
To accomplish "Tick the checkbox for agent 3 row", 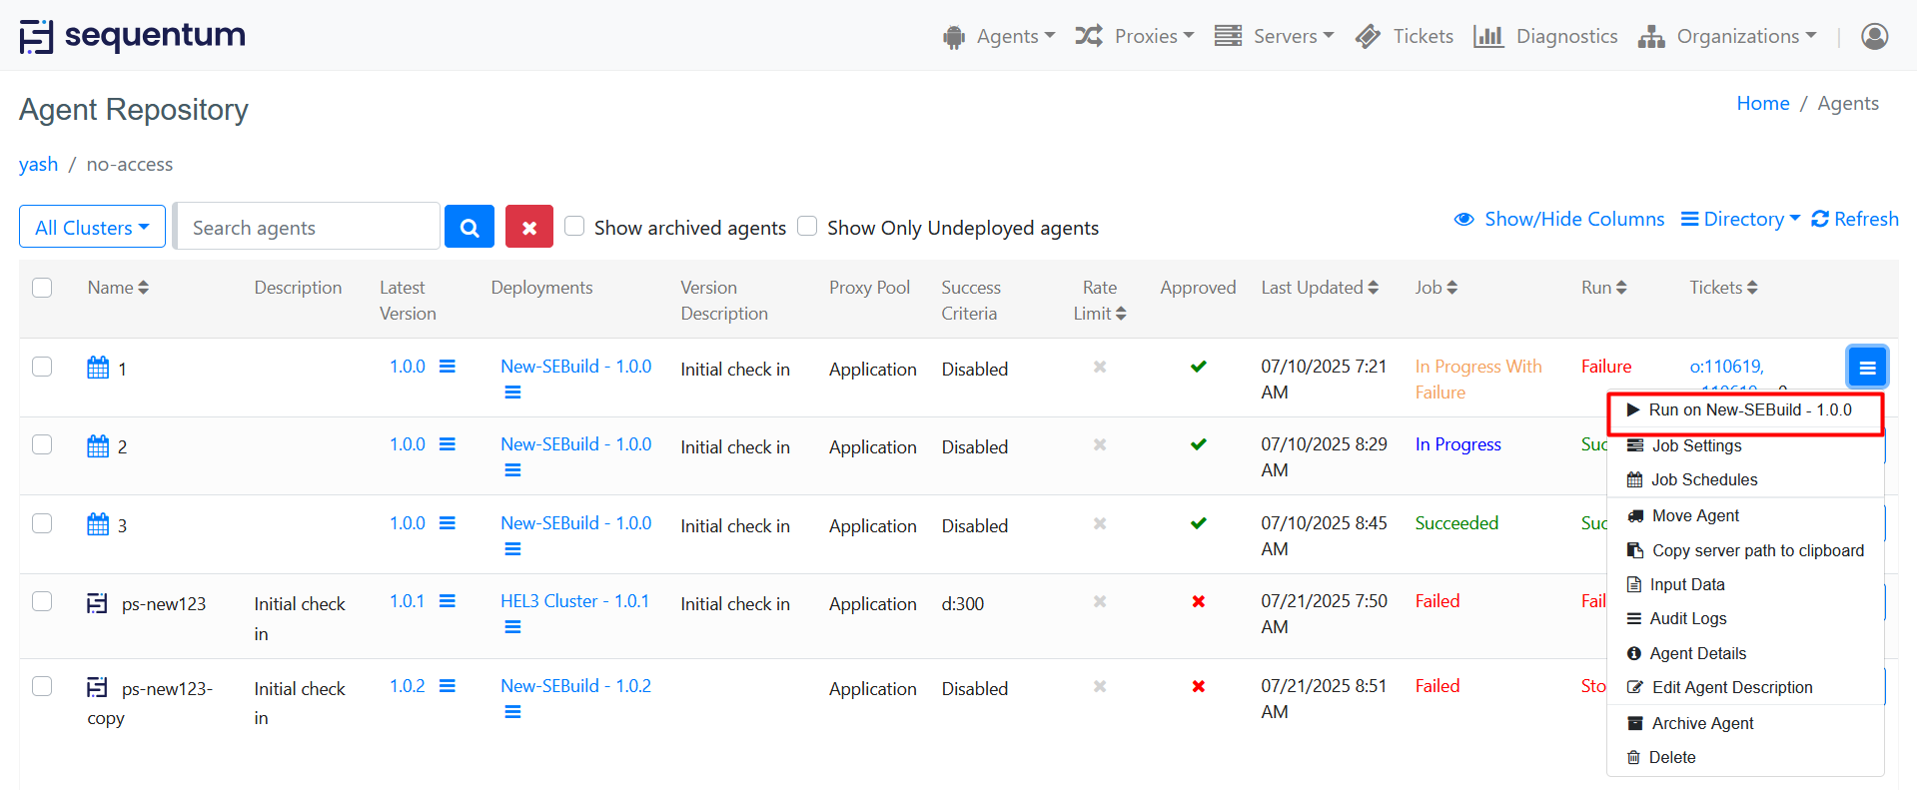I will click(42, 523).
